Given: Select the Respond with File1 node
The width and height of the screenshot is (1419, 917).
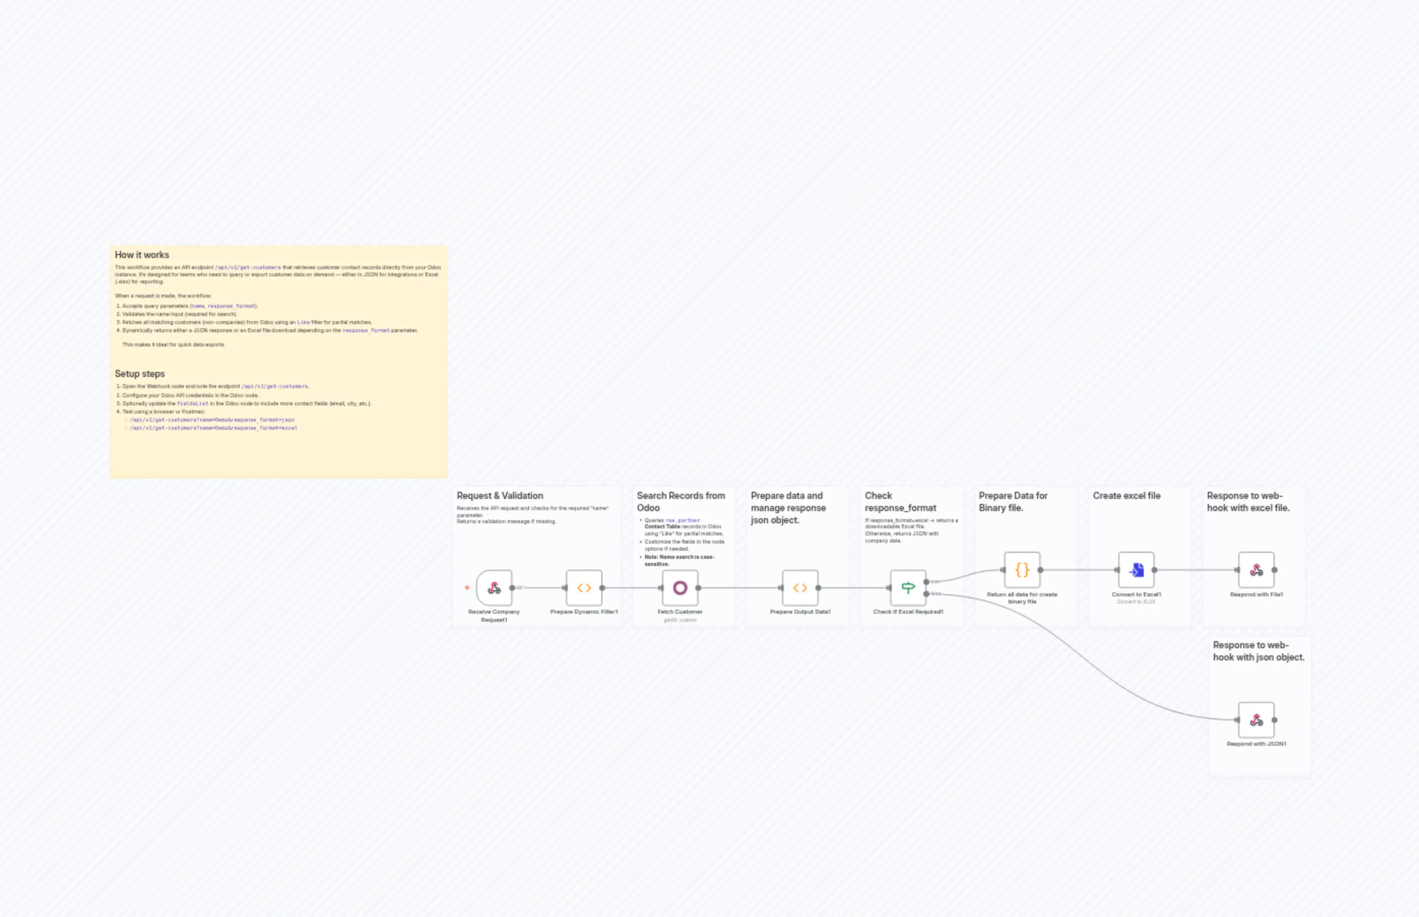Looking at the screenshot, I should click(1256, 570).
